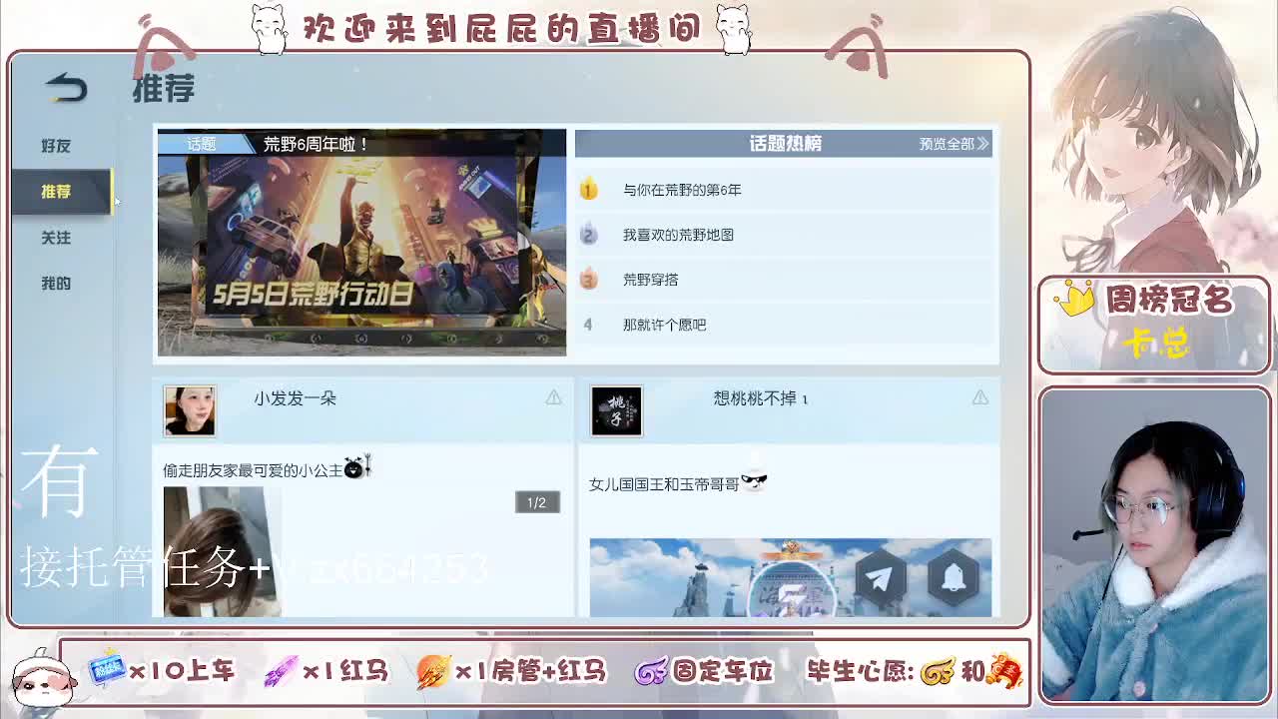Click the ×1红马 purple gift icon
Screen dimensions: 1278x719
[x=281, y=671]
